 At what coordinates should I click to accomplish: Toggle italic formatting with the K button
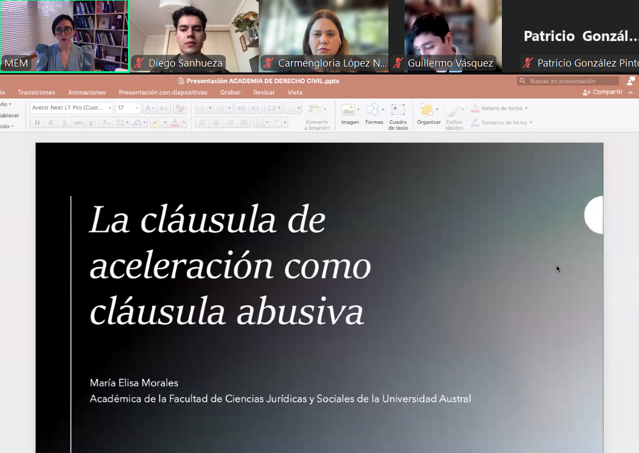click(x=51, y=123)
